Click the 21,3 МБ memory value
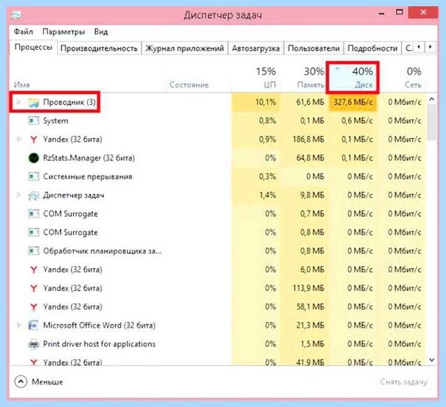 pos(310,325)
